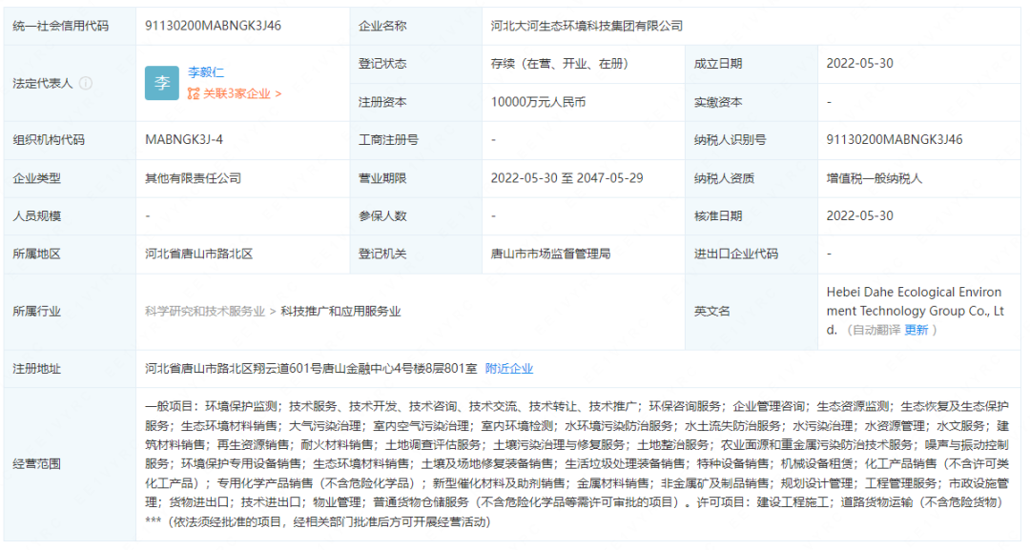Click the 纳税人资质 label

pos(724,178)
